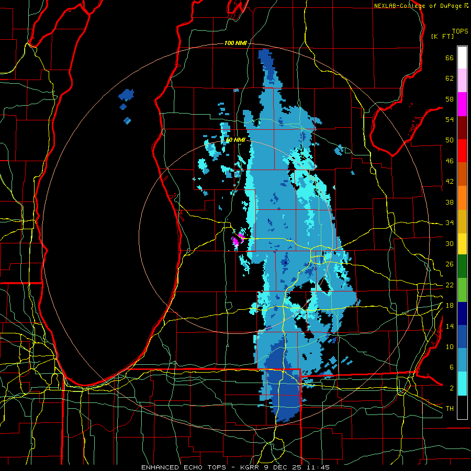Click the "54" legend value
471x471 pixels.
(450, 119)
